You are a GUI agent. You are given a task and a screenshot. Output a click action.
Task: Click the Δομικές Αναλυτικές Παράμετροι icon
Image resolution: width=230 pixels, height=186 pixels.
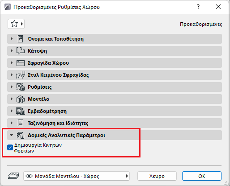[21, 135]
